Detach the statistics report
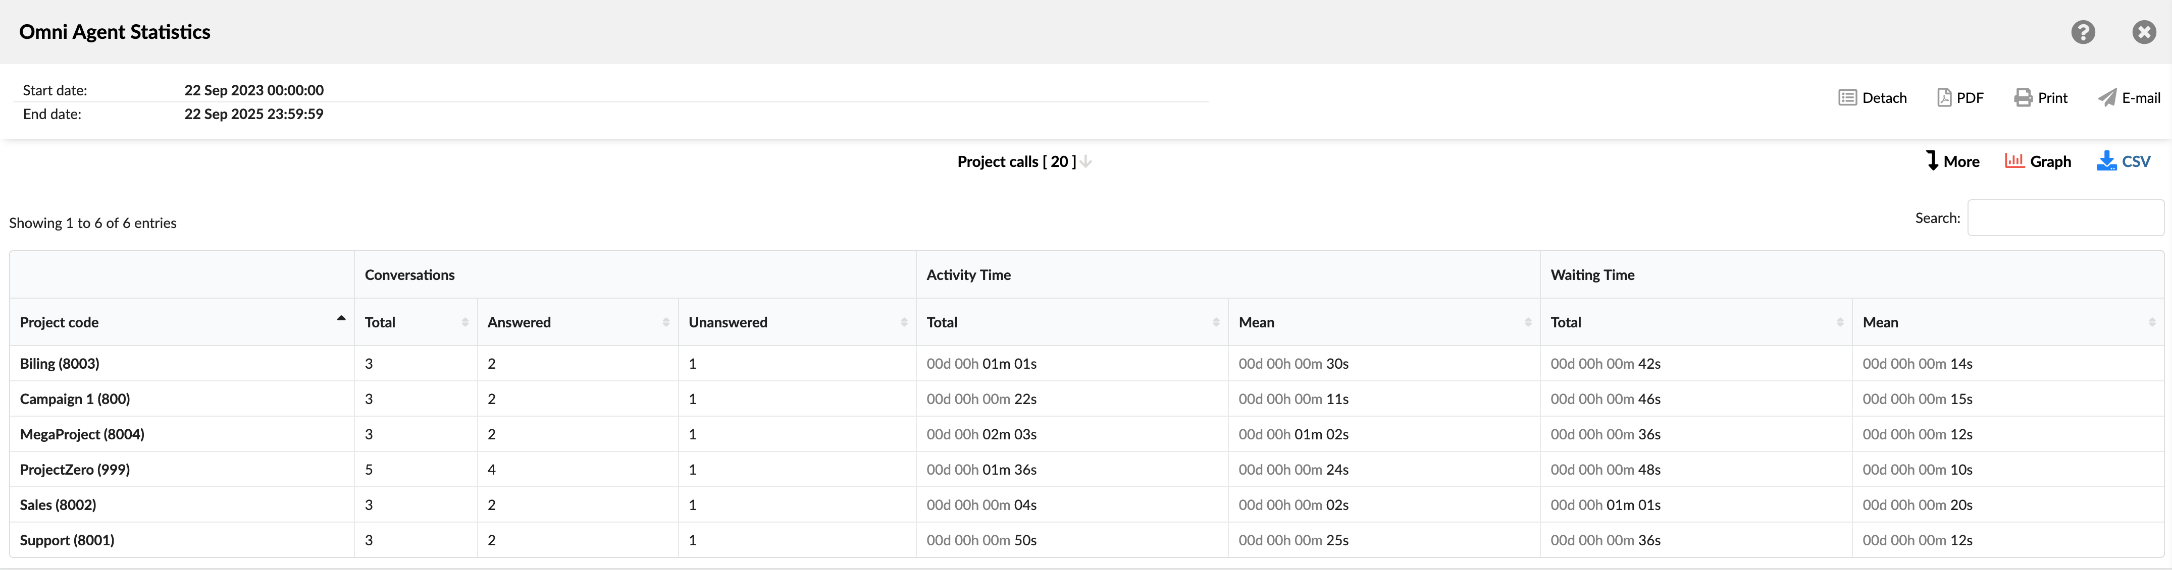The width and height of the screenshot is (2172, 570). (1873, 97)
